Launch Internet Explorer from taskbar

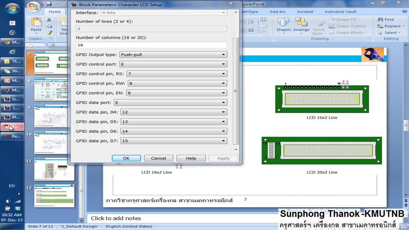point(12,52)
